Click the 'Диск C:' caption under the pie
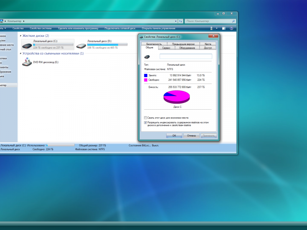307x230 pixels. (178, 107)
